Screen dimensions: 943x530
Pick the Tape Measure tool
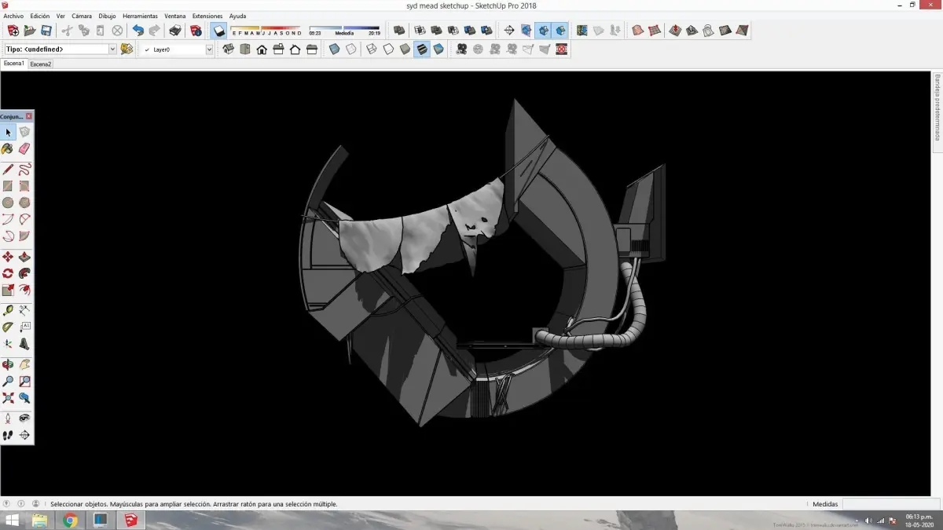click(x=8, y=311)
